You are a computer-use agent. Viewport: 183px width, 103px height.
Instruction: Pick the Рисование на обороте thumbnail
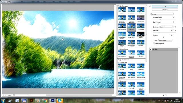click(x=122, y=34)
